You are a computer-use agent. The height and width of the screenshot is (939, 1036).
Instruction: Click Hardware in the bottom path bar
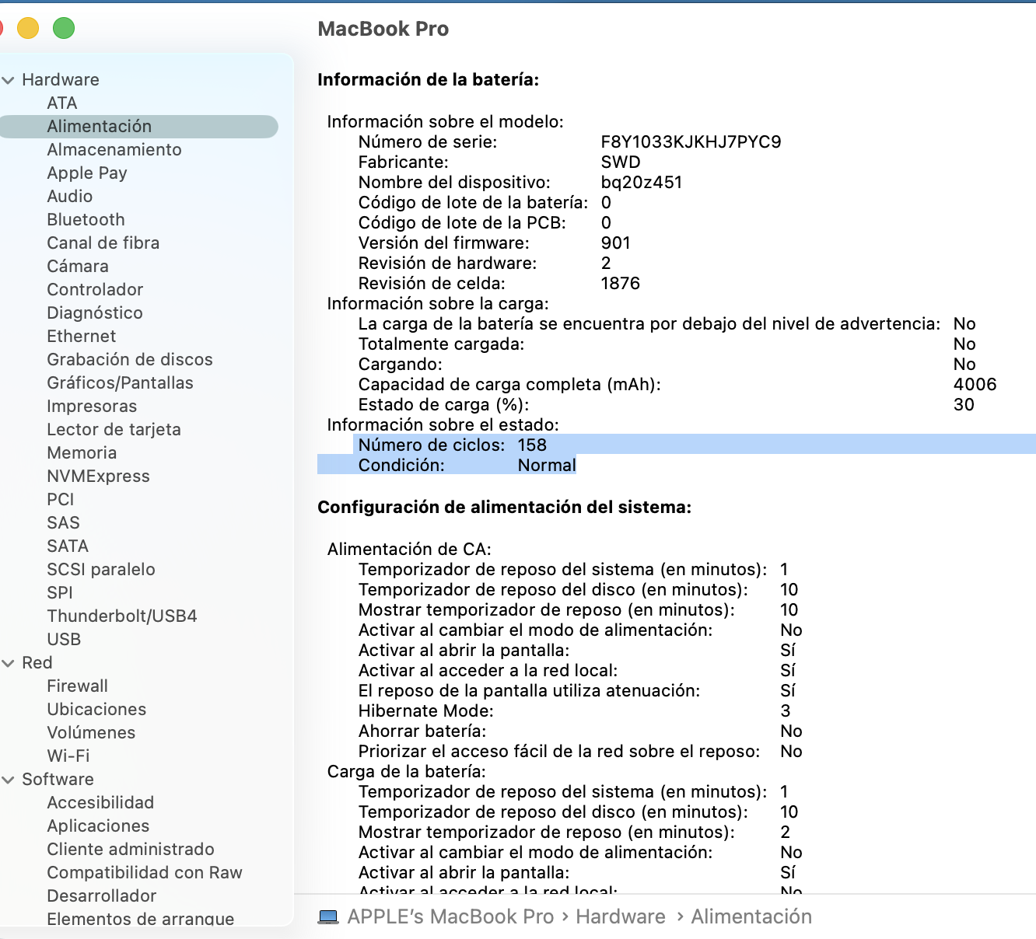point(620,917)
